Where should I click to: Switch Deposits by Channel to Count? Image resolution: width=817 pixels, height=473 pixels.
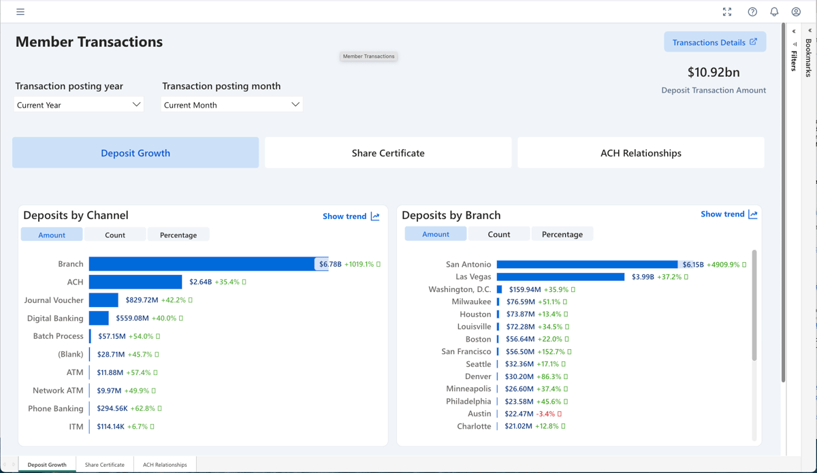tap(115, 235)
